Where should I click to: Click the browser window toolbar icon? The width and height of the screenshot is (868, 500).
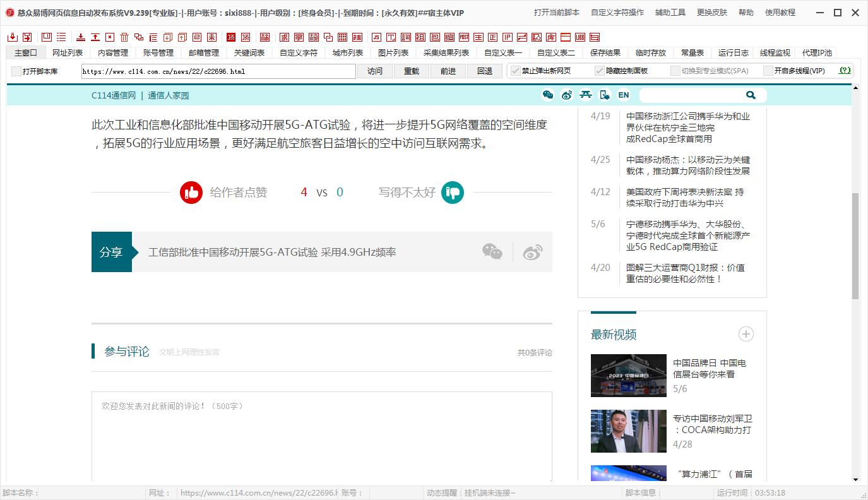(x=565, y=37)
